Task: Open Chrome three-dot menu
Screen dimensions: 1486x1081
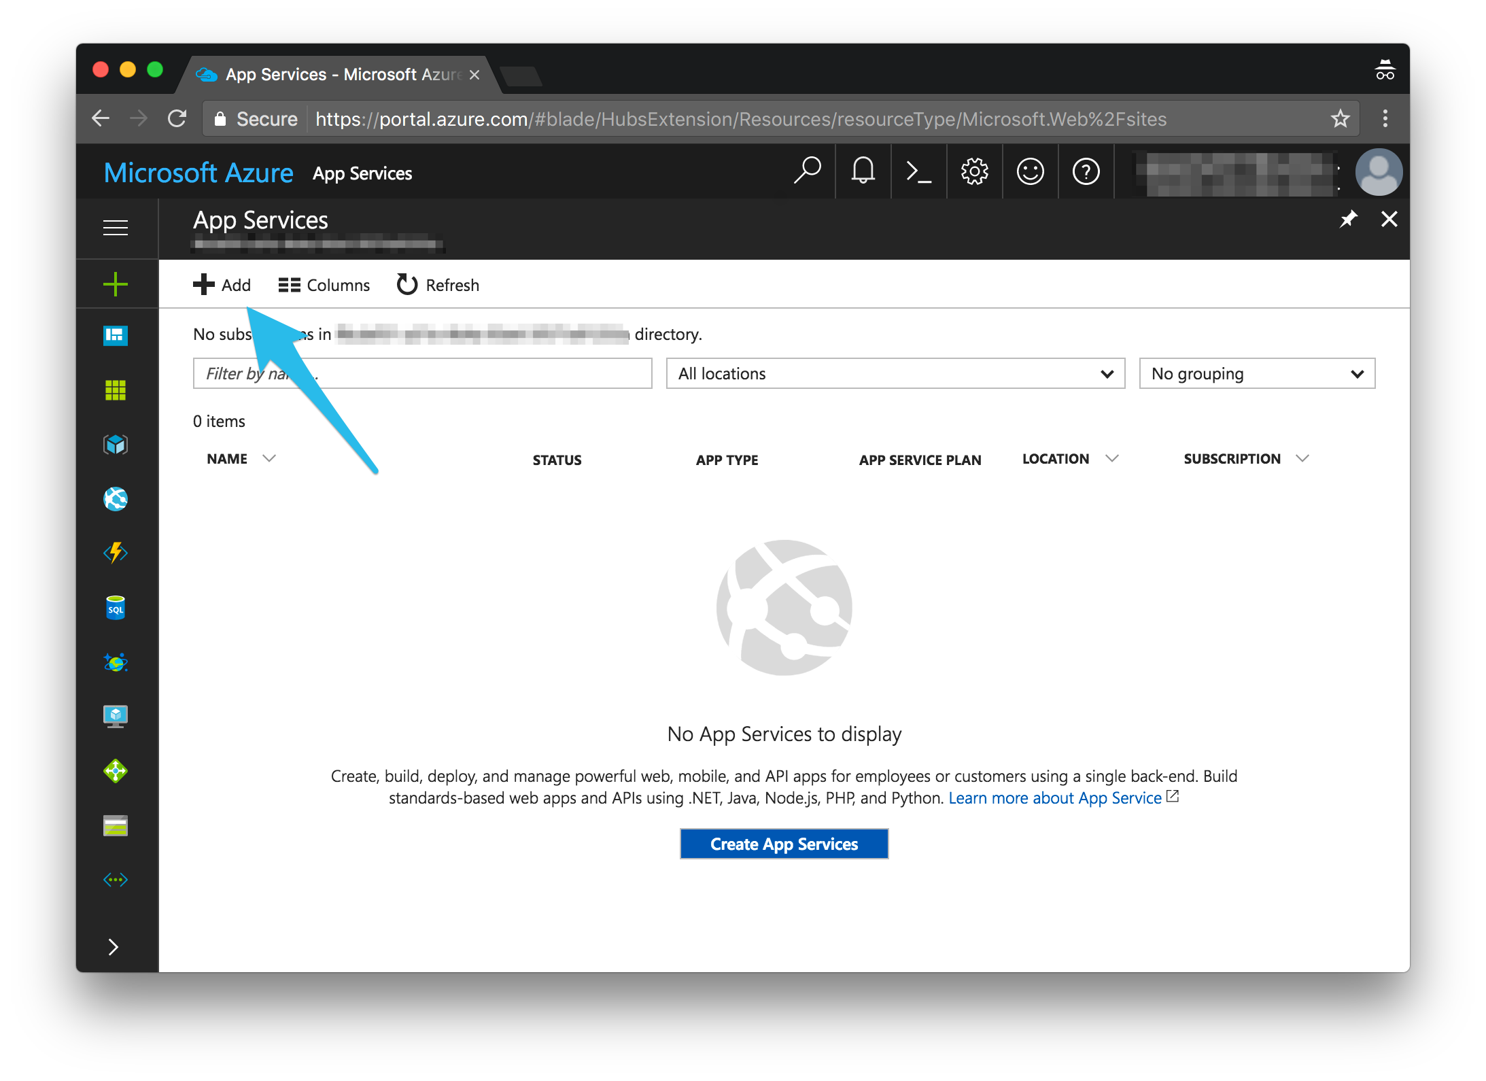Action: coord(1385,118)
